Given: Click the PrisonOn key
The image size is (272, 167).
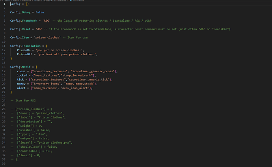Looking at the screenshot, I should 24,50.
